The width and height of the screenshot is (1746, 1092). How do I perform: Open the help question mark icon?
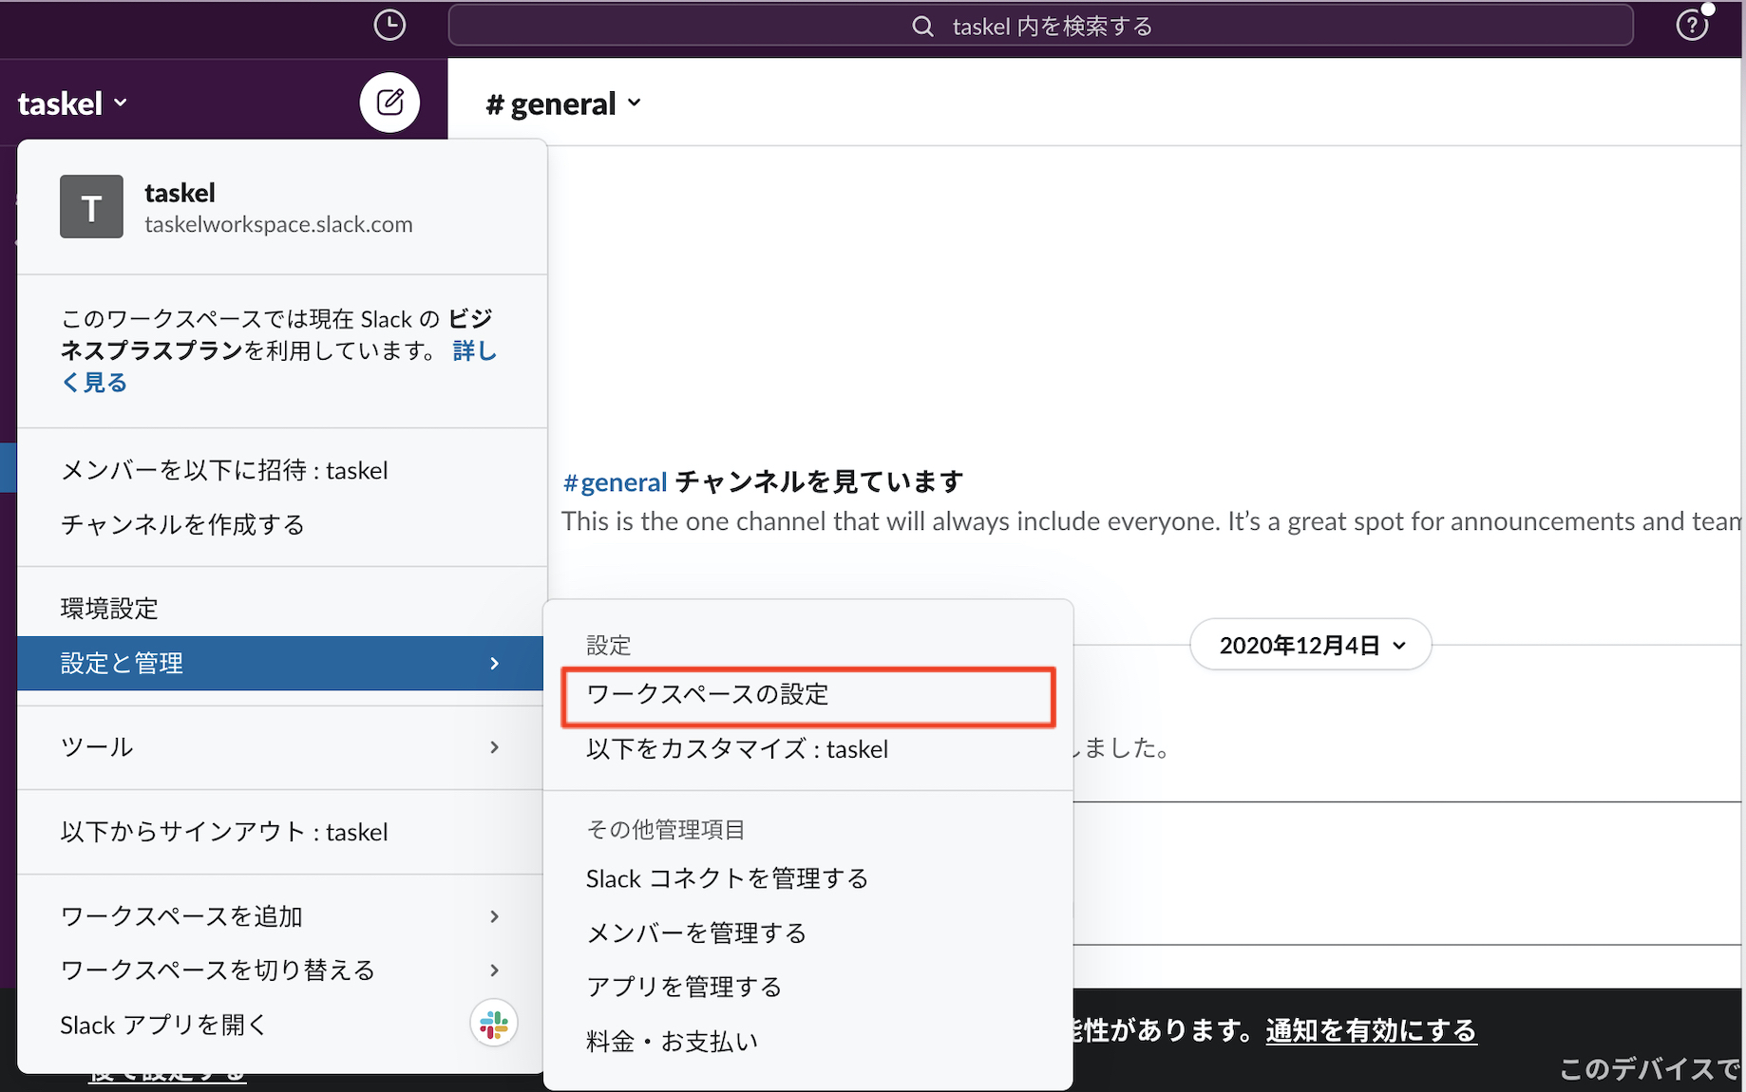pyautogui.click(x=1691, y=25)
